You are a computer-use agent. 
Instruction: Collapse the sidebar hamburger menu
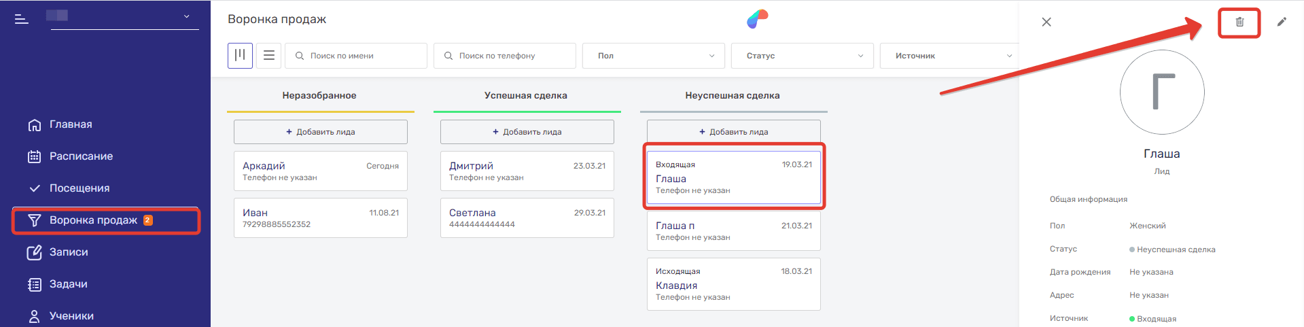click(x=22, y=19)
